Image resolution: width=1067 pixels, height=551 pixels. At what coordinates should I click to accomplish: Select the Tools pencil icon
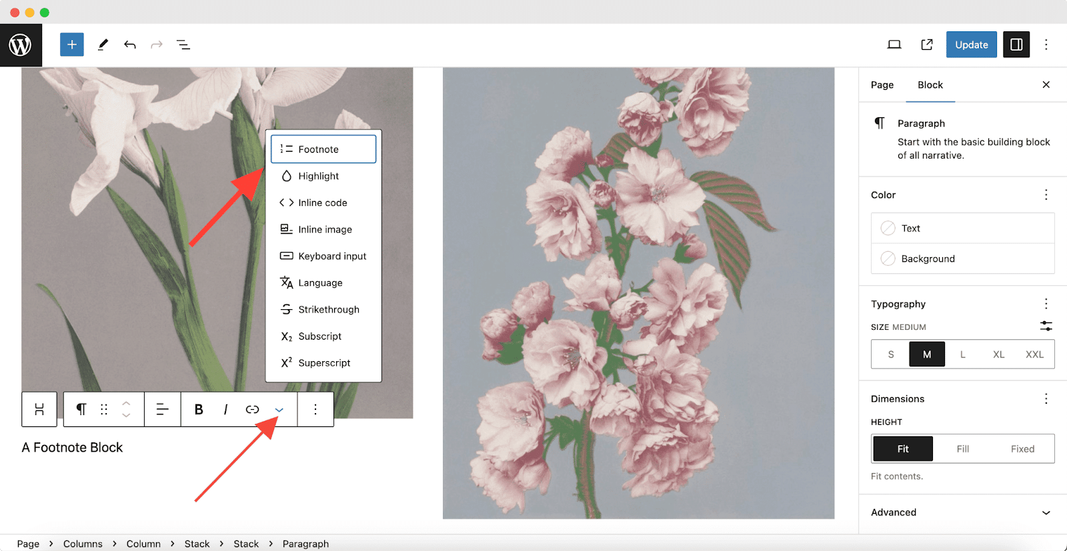point(103,45)
